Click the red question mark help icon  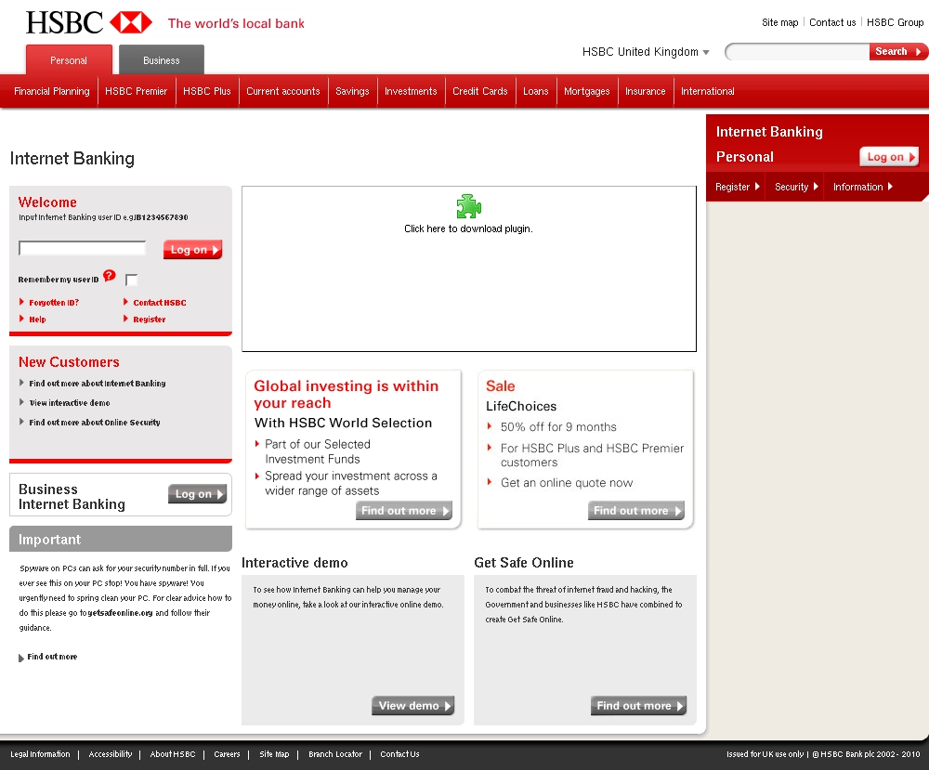click(x=109, y=276)
